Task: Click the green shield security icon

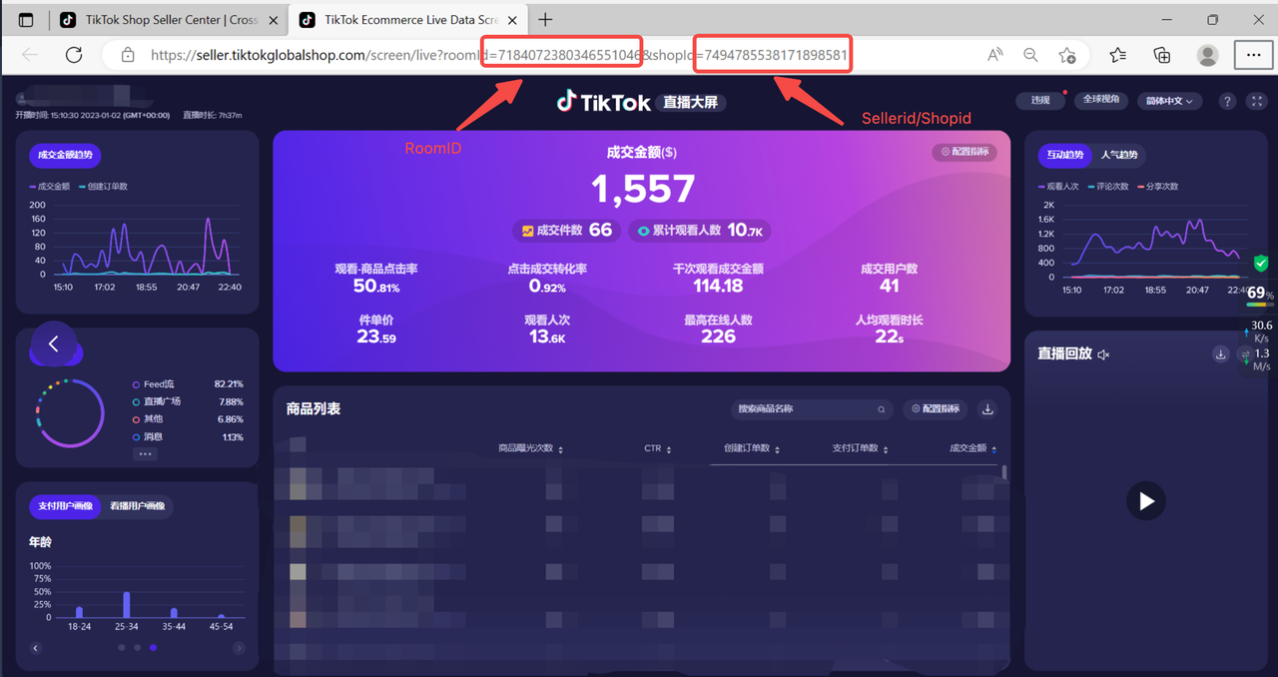Action: click(x=1261, y=264)
